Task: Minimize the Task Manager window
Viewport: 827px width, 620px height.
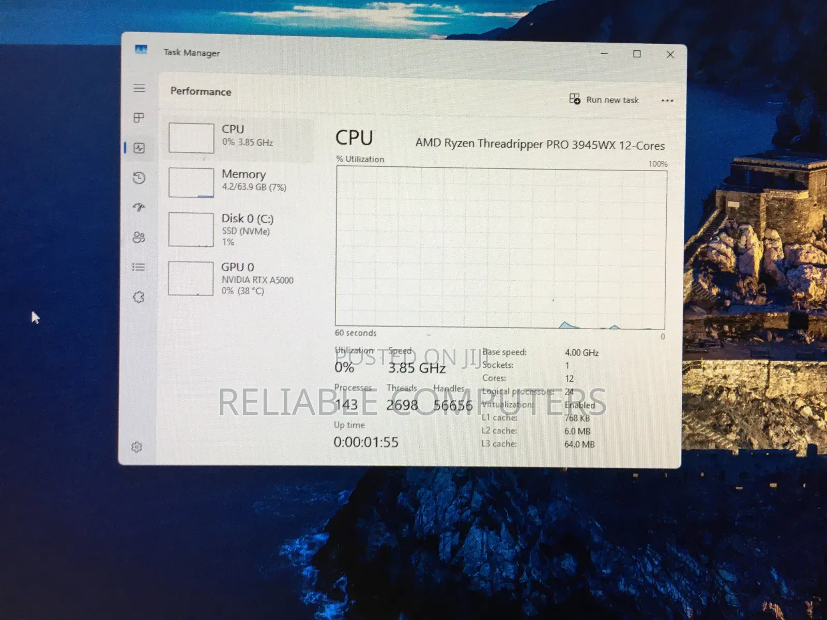Action: [604, 53]
